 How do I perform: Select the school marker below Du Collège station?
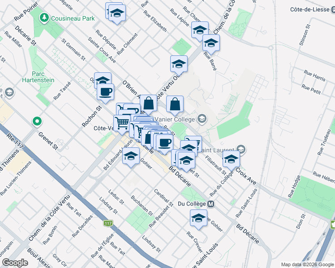(x=198, y=219)
